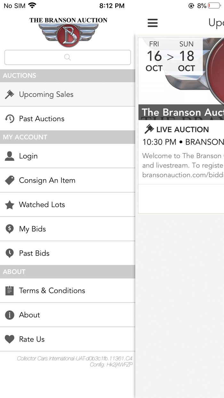Click the LIVE AUCTION gavel icon
The image size is (224, 398).
[x=149, y=129]
